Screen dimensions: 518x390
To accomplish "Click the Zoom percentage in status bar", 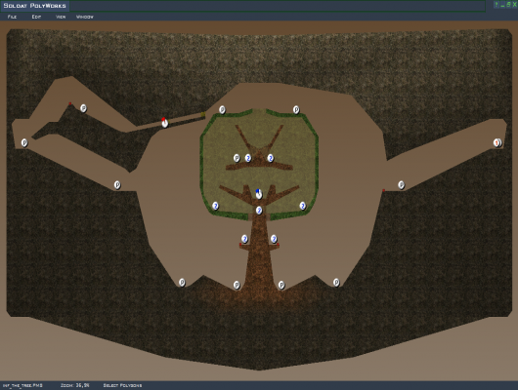I will [x=75, y=385].
